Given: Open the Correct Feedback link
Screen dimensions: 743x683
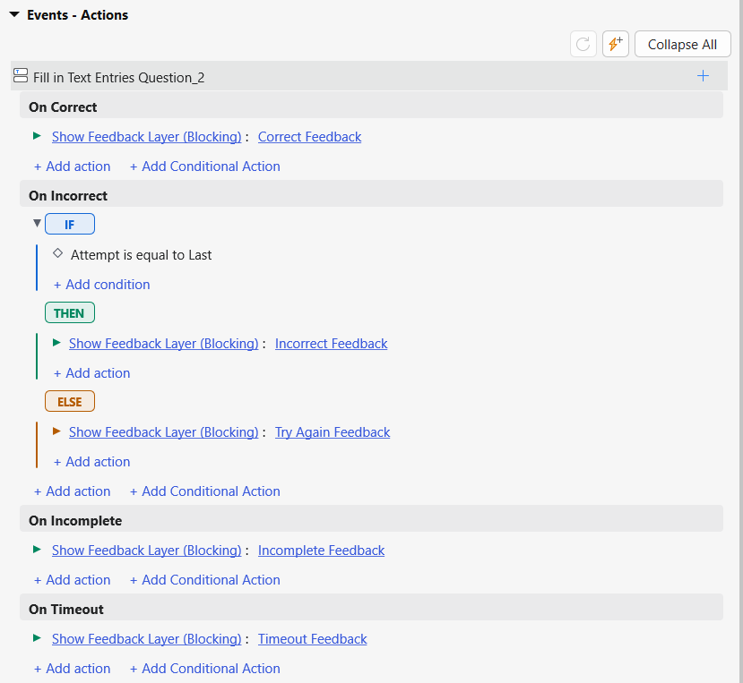Looking at the screenshot, I should [x=309, y=137].
